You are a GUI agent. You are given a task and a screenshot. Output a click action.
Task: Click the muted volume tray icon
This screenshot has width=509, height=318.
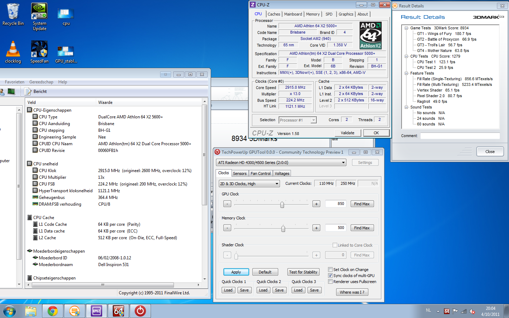[x=472, y=311]
